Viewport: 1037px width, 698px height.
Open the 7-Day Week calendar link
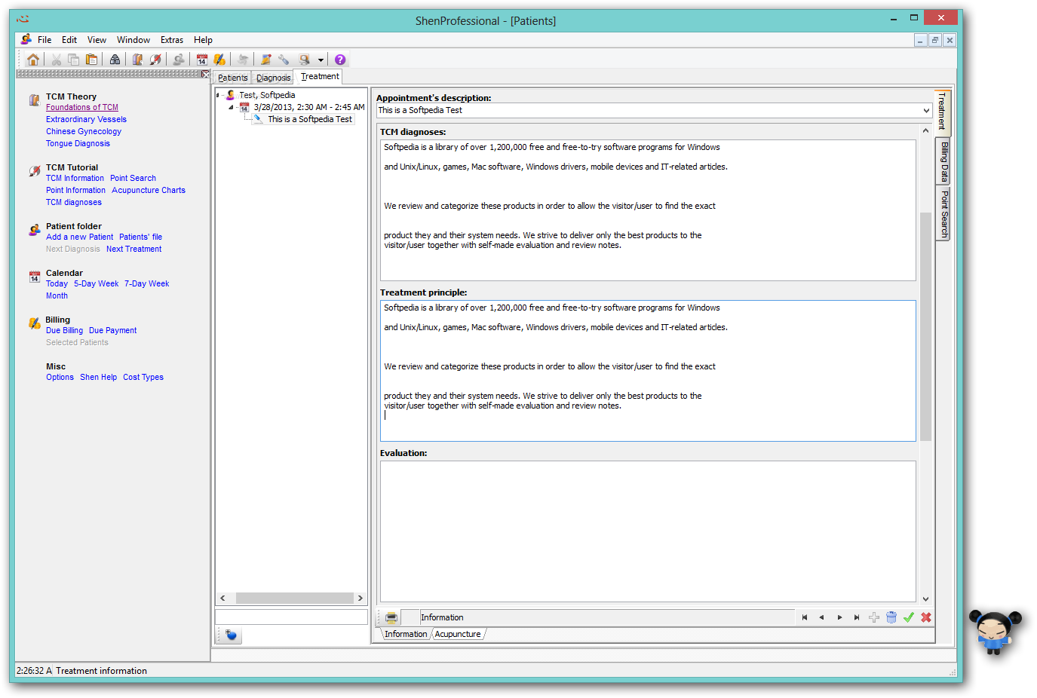(146, 284)
